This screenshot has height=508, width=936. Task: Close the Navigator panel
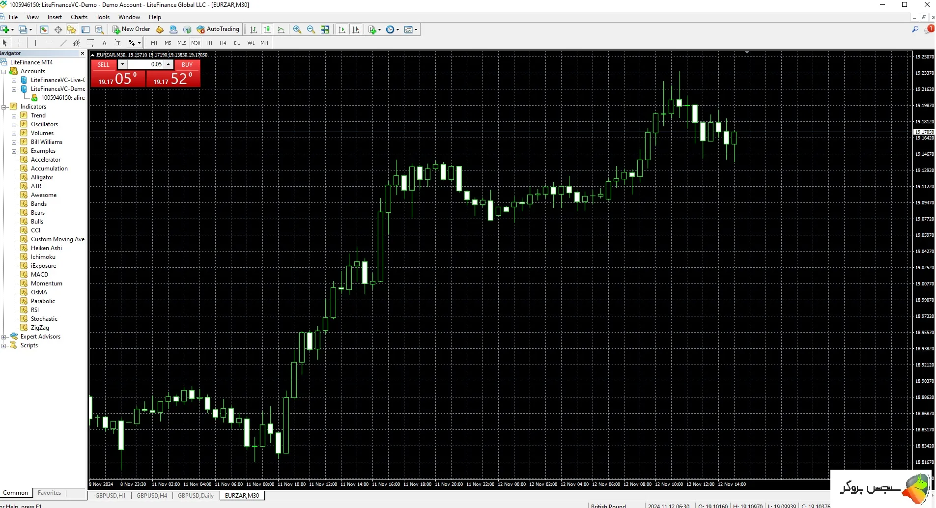point(82,53)
